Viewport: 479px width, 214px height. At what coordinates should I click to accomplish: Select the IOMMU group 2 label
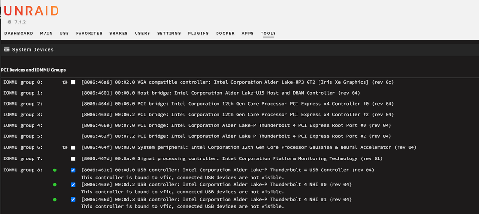(23, 104)
